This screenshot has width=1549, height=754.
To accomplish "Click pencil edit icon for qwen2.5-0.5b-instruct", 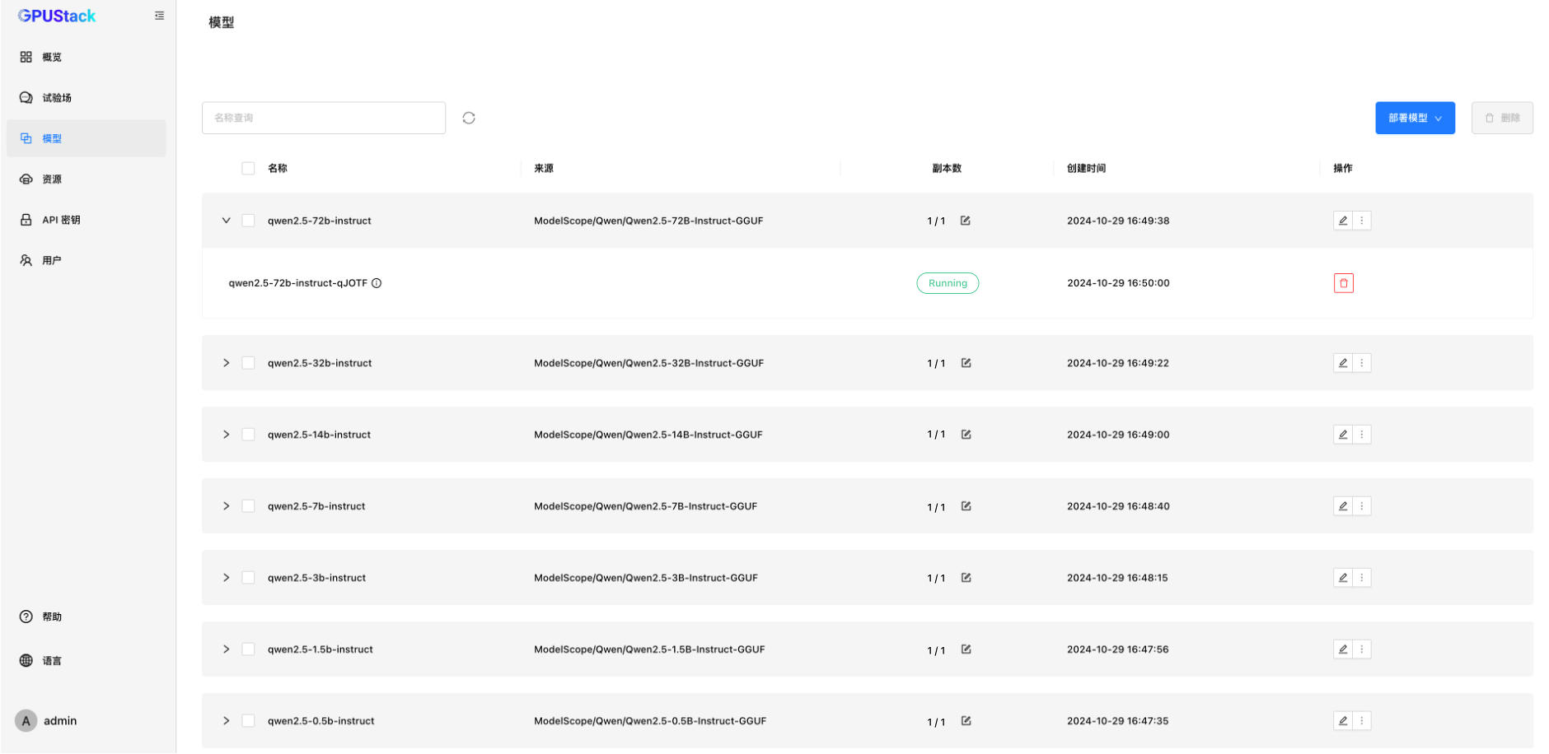I will 1343,721.
